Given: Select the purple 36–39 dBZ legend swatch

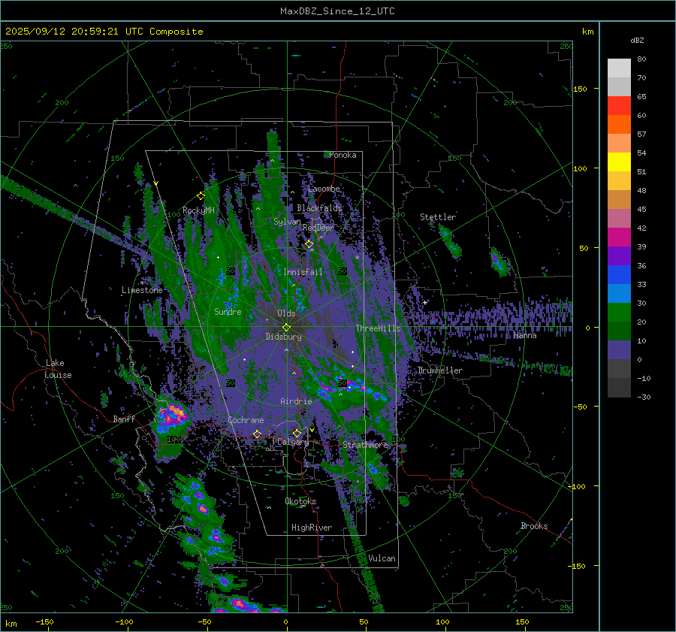Looking at the screenshot, I should [x=619, y=256].
